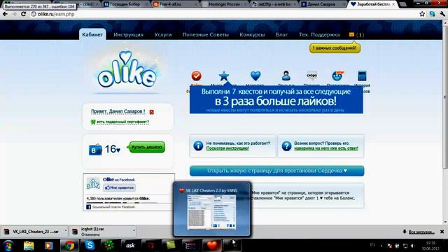Click the blue star icon
The image size is (448, 252).
(x=224, y=76)
